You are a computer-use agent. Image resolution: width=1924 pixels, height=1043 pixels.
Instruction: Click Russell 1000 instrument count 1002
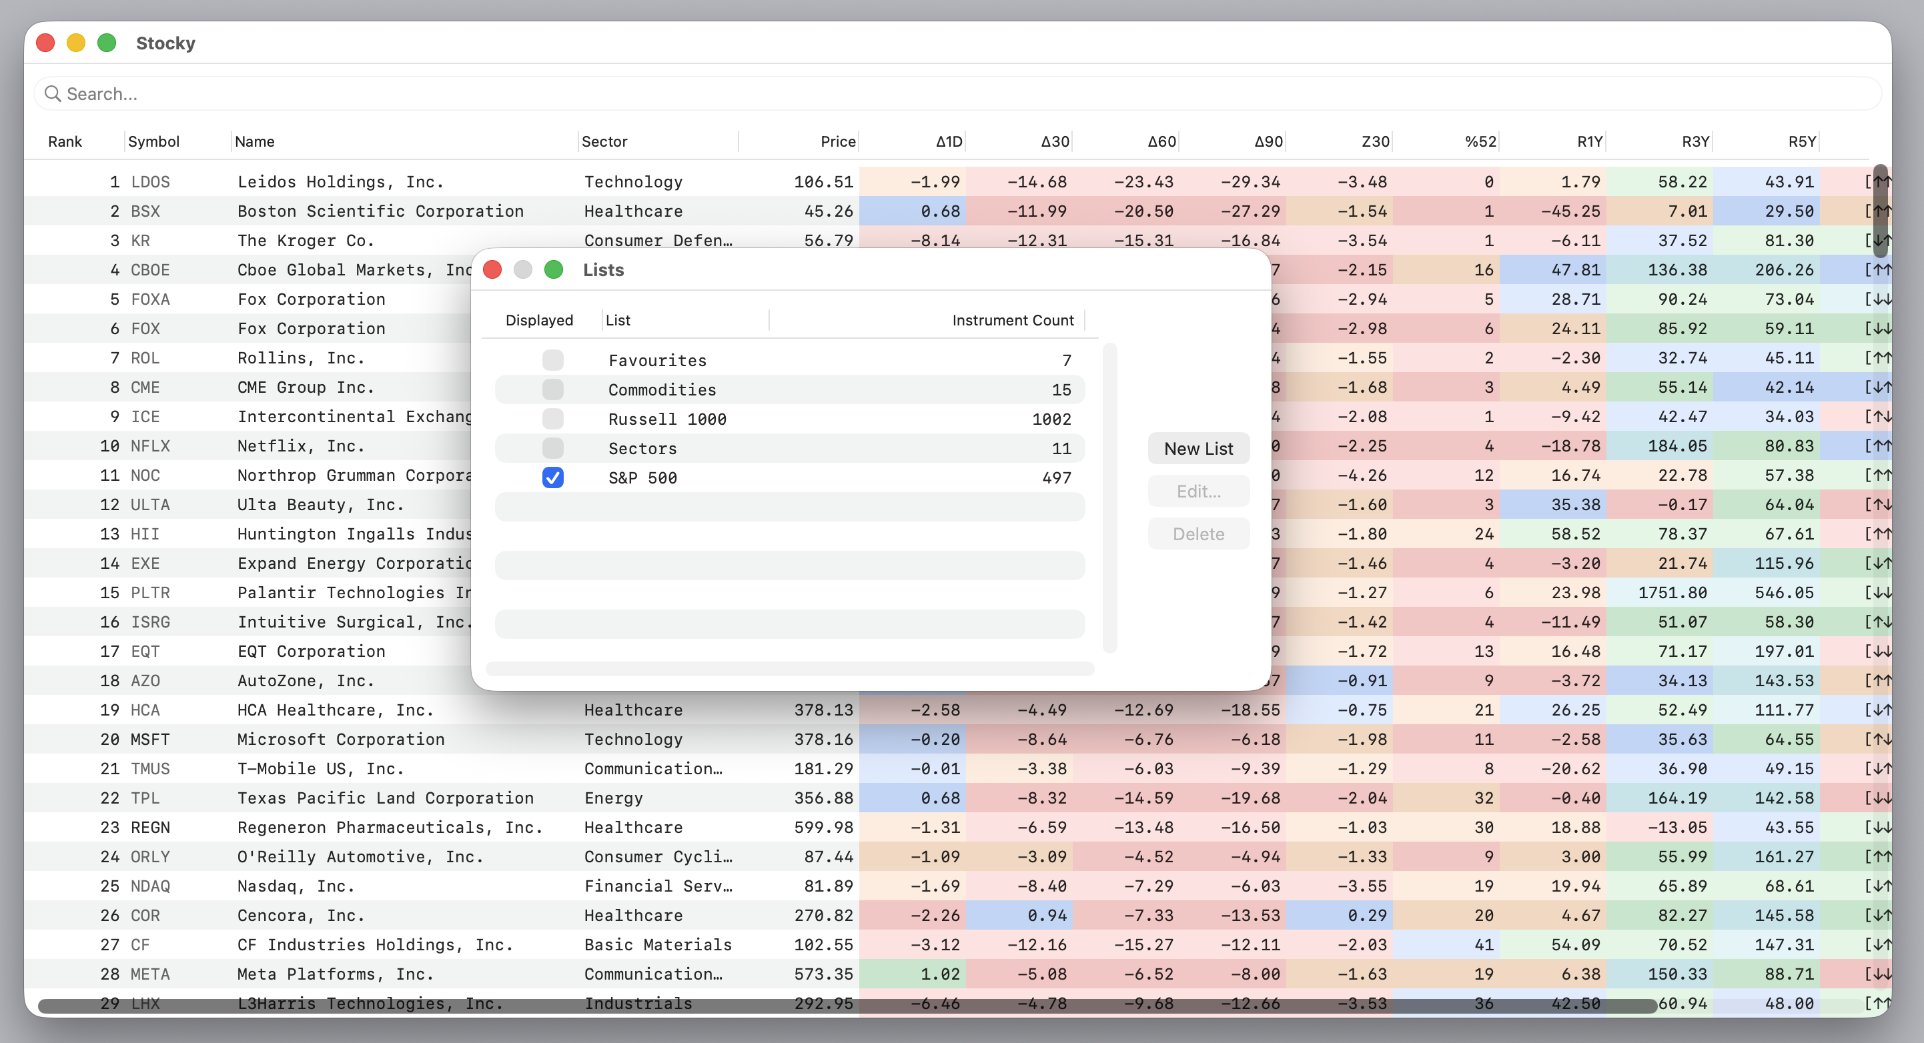pyautogui.click(x=1051, y=419)
